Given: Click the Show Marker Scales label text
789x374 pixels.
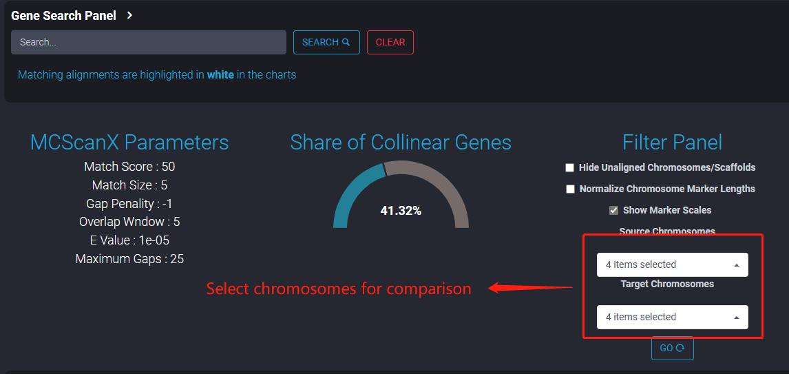Looking at the screenshot, I should point(667,210).
